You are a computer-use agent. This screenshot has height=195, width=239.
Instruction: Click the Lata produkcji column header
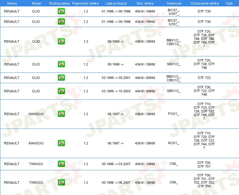coord(116,3)
